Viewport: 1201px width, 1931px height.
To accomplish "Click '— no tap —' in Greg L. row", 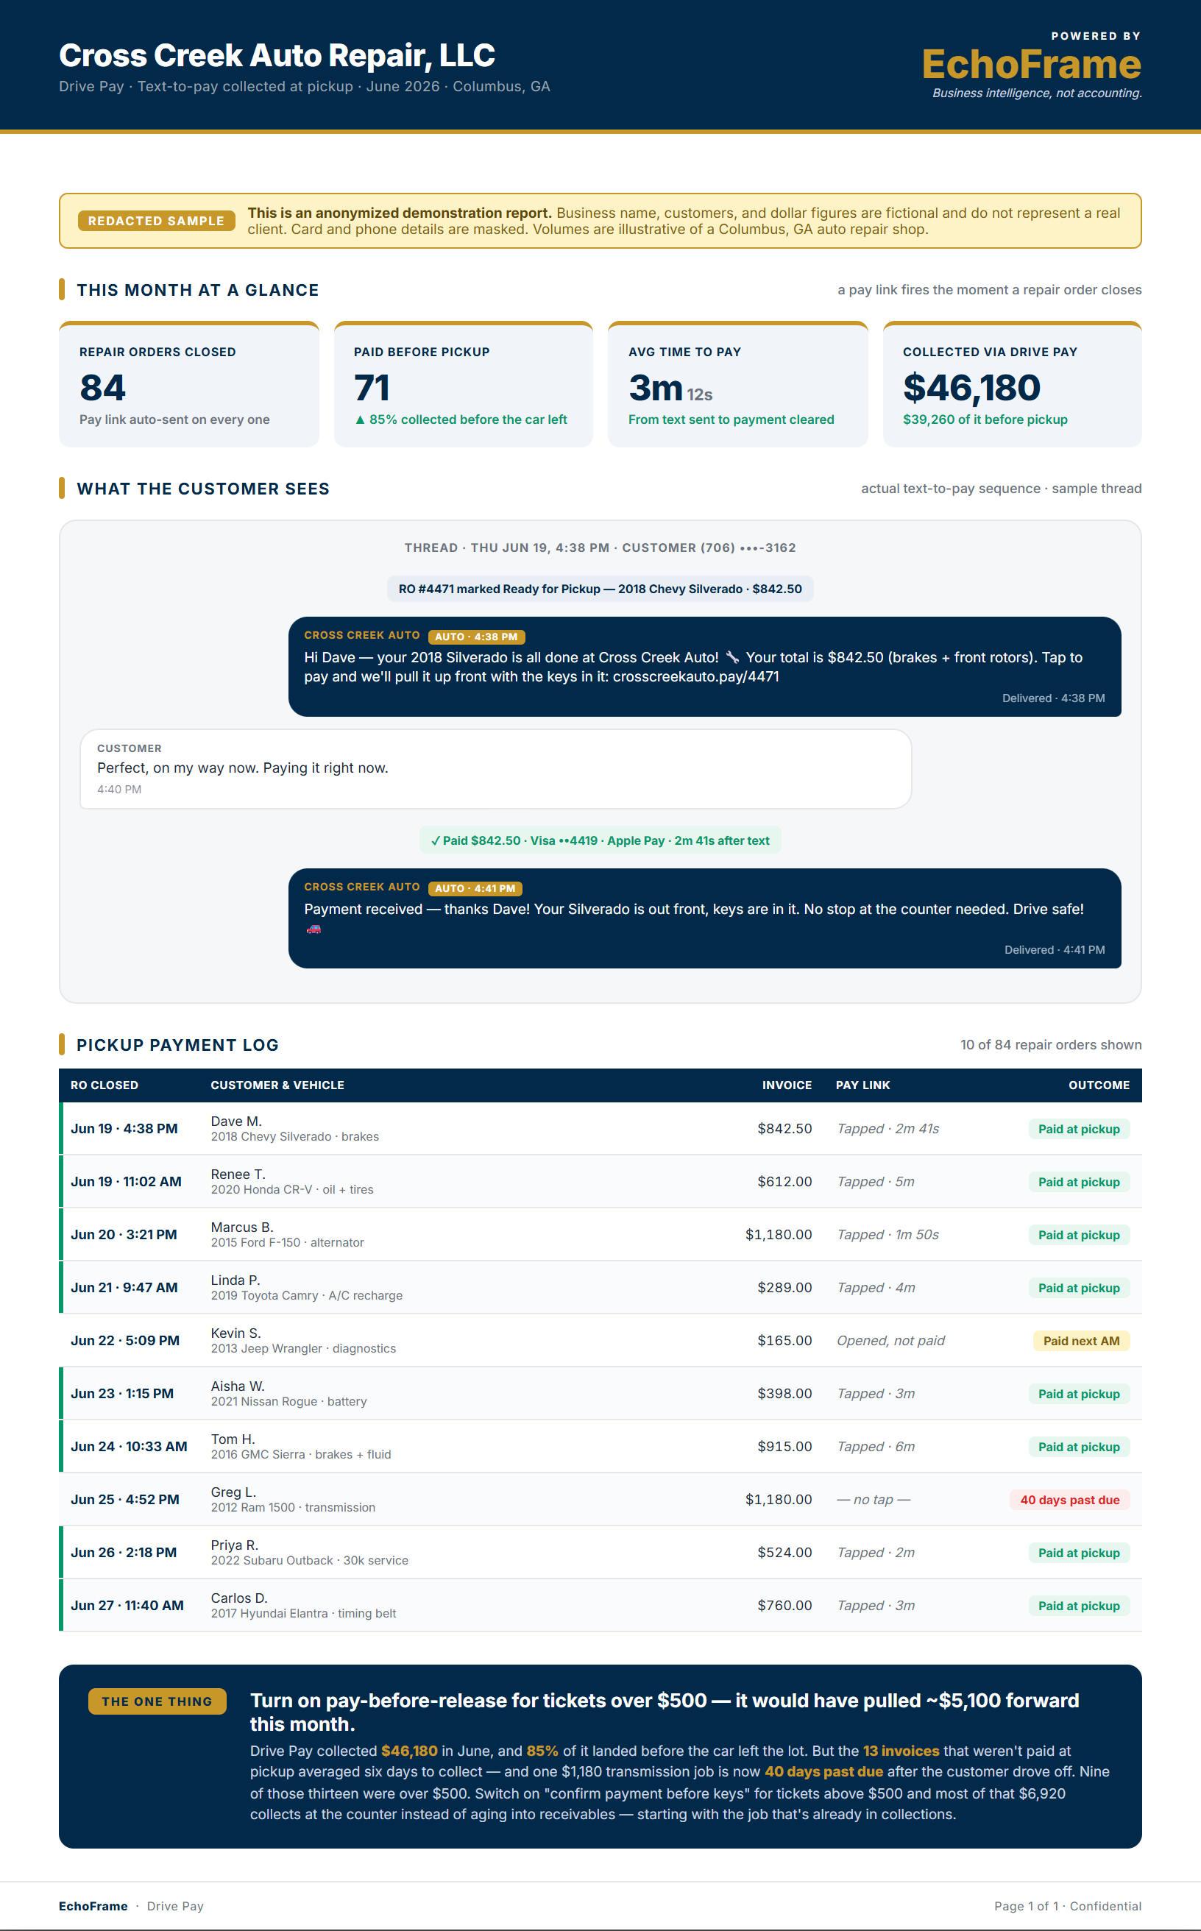I will point(874,1500).
